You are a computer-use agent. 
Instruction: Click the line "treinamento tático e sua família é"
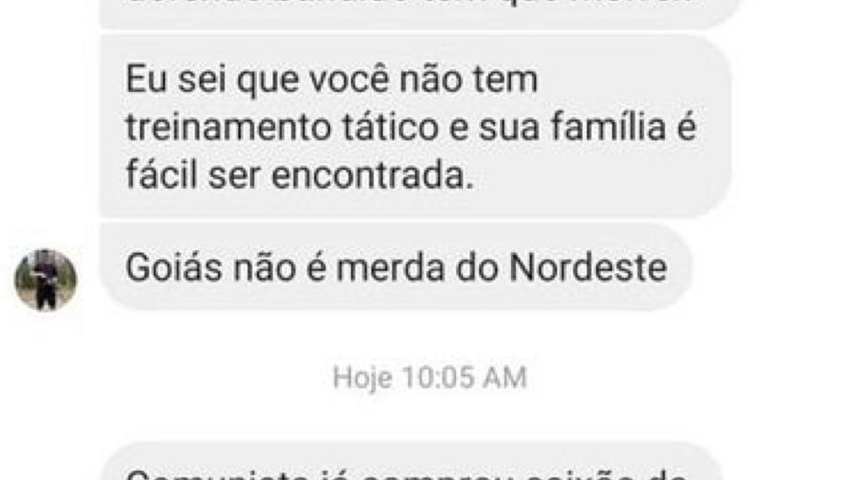click(x=411, y=127)
